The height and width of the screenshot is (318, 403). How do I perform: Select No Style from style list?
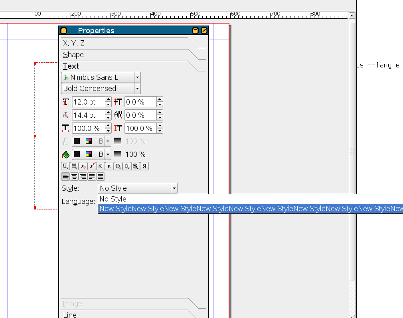point(113,199)
